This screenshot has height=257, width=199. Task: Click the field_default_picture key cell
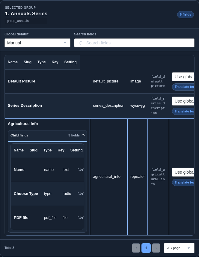(x=158, y=81)
